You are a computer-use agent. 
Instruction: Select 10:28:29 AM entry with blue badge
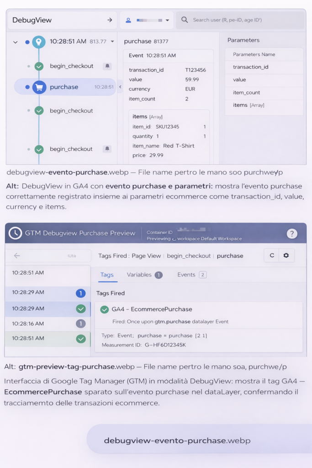click(x=48, y=293)
